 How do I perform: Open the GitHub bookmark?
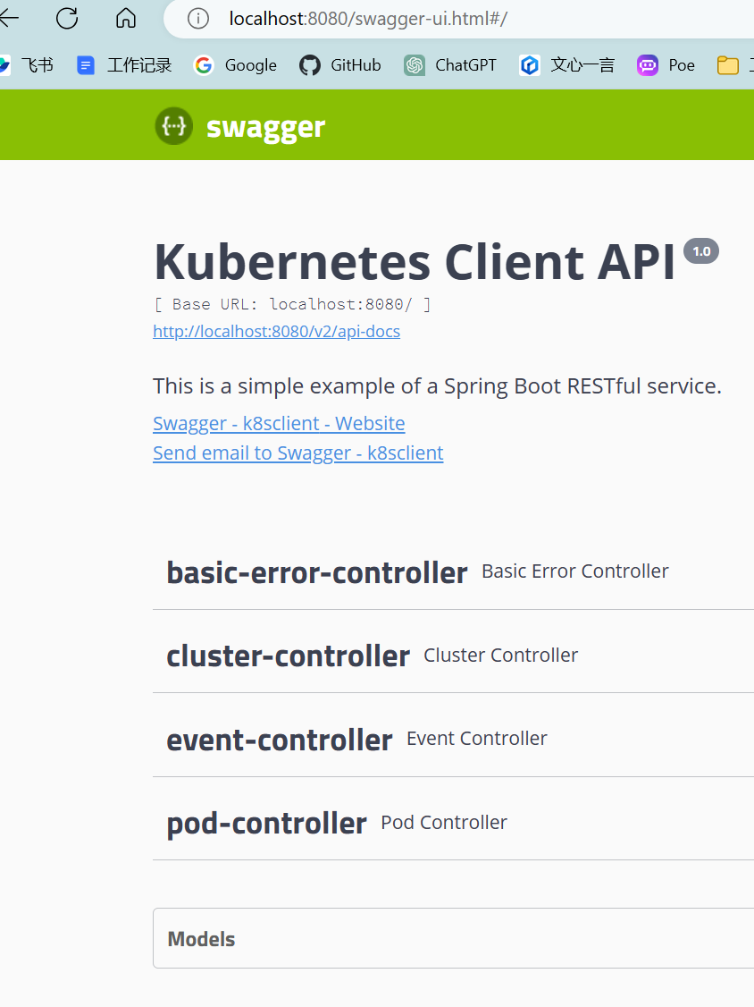pos(340,65)
